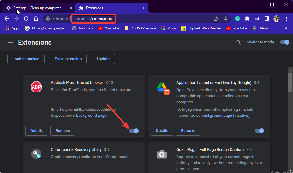Open the first Apps bookmark
The height and width of the screenshot is (173, 293).
coord(12,28)
